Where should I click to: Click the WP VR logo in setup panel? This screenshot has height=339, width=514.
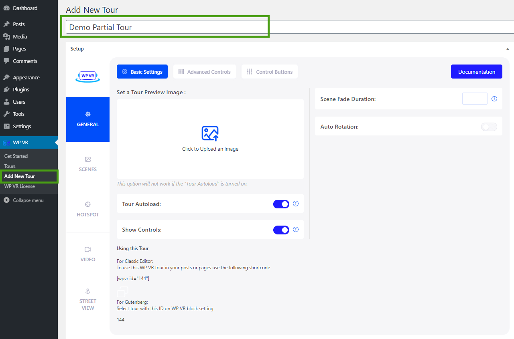[87, 76]
